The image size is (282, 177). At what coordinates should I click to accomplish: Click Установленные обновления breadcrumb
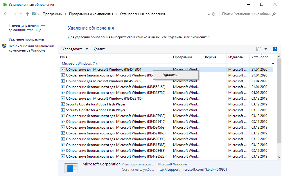coord(142,14)
